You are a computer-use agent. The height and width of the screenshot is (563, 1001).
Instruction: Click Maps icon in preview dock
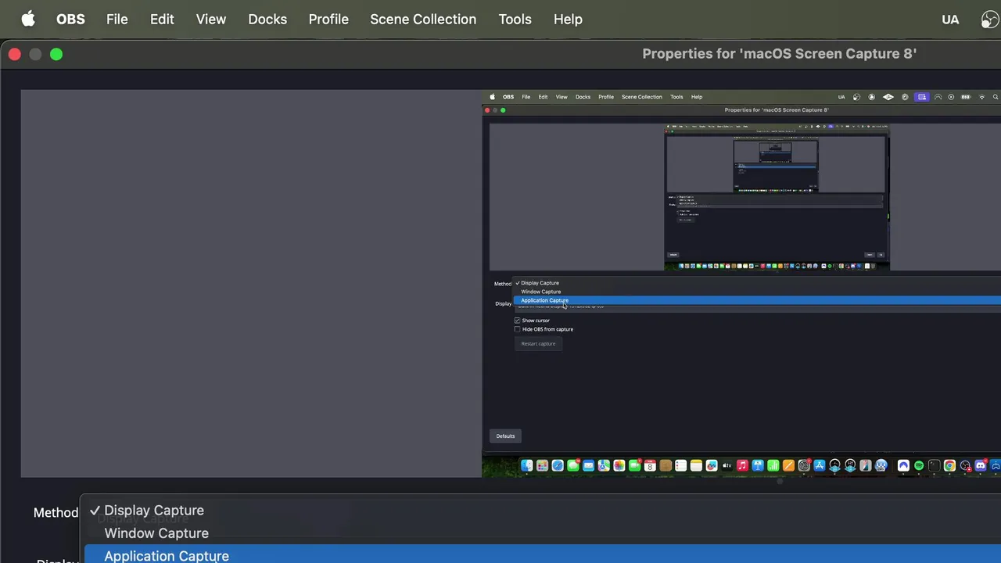(x=604, y=465)
